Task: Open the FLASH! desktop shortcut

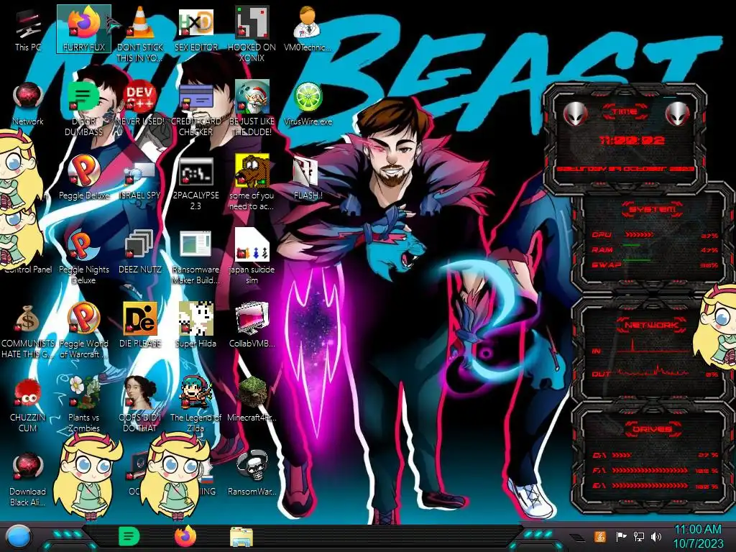Action: (x=308, y=178)
